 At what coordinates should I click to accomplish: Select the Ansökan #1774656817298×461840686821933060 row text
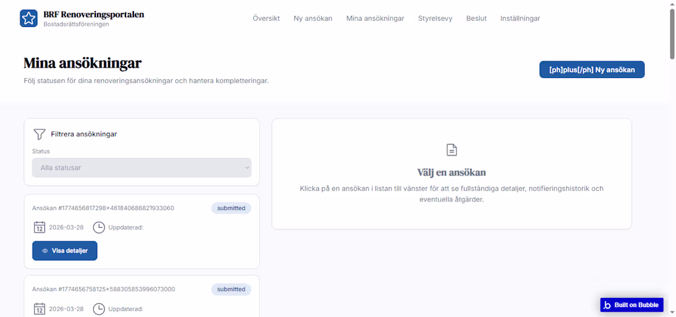click(x=103, y=208)
